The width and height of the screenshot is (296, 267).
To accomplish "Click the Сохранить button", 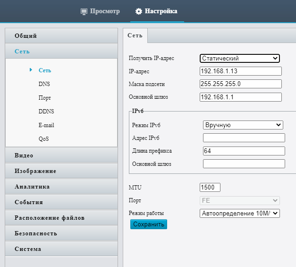I will (149, 224).
